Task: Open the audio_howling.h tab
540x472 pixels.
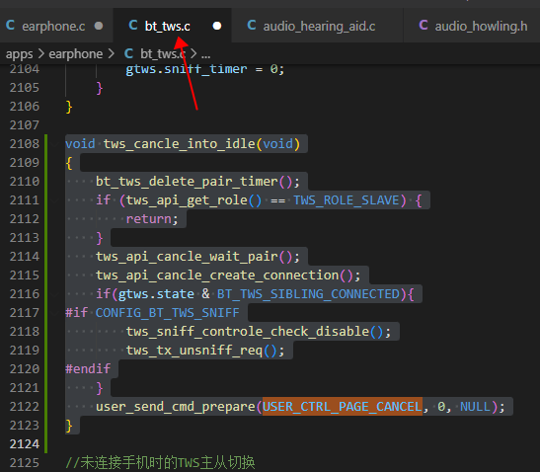Action: pyautogui.click(x=473, y=27)
